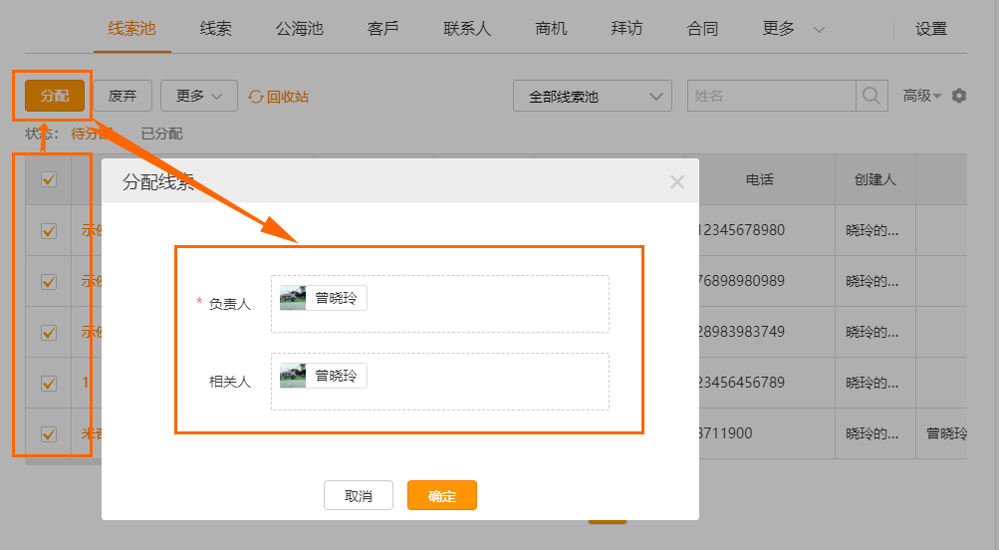Select phone cell 23456456789
The height and width of the screenshot is (550, 999).
pyautogui.click(x=742, y=383)
